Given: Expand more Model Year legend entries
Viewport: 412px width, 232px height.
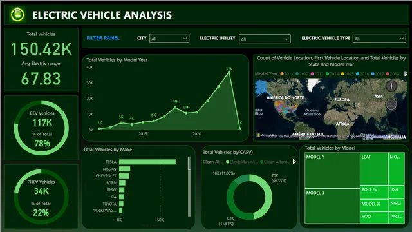Looking at the screenshot, I should pyautogui.click(x=406, y=74).
